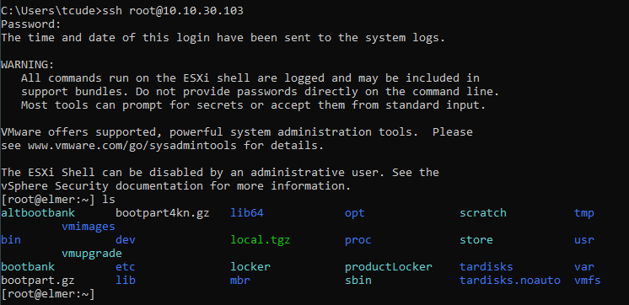Click the altbootbank directory name
The height and width of the screenshot is (305, 629).
(38, 213)
